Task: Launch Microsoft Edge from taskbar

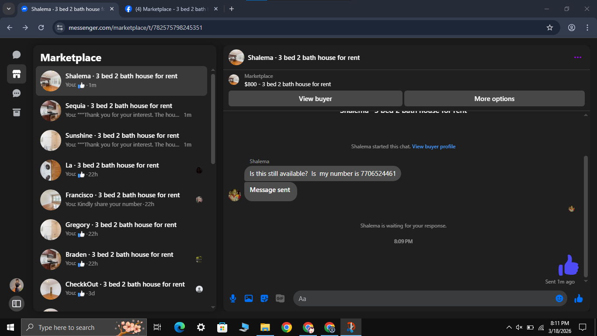Action: point(180,327)
